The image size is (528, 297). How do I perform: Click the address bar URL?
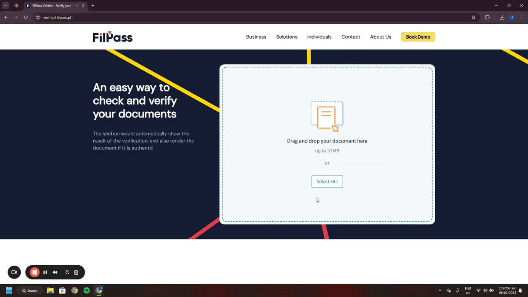pyautogui.click(x=58, y=18)
